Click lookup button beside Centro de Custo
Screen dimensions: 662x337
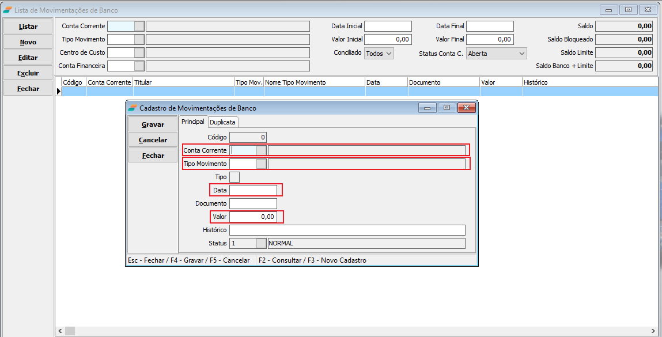(139, 52)
